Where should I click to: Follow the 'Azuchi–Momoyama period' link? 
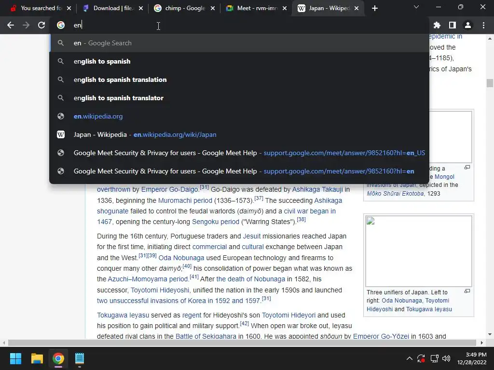pyautogui.click(x=148, y=279)
